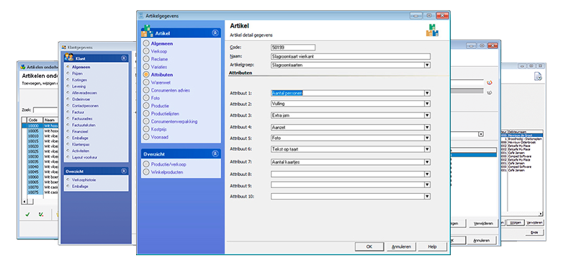576x266 pixels.
Task: Click the horizontal scrollbar in Artikelen onderhoud
Action: 40,201
